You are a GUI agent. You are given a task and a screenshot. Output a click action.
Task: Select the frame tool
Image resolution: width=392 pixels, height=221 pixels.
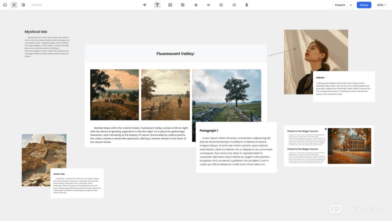(x=221, y=5)
